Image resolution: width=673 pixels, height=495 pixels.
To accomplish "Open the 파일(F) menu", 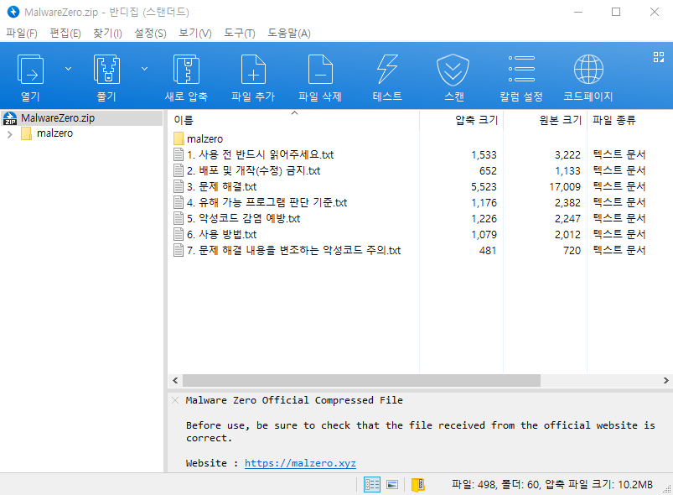I will [x=22, y=33].
